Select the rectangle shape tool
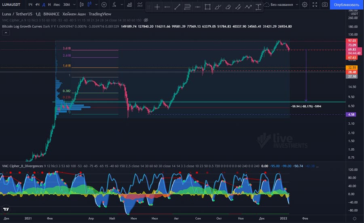 tap(207, 7)
